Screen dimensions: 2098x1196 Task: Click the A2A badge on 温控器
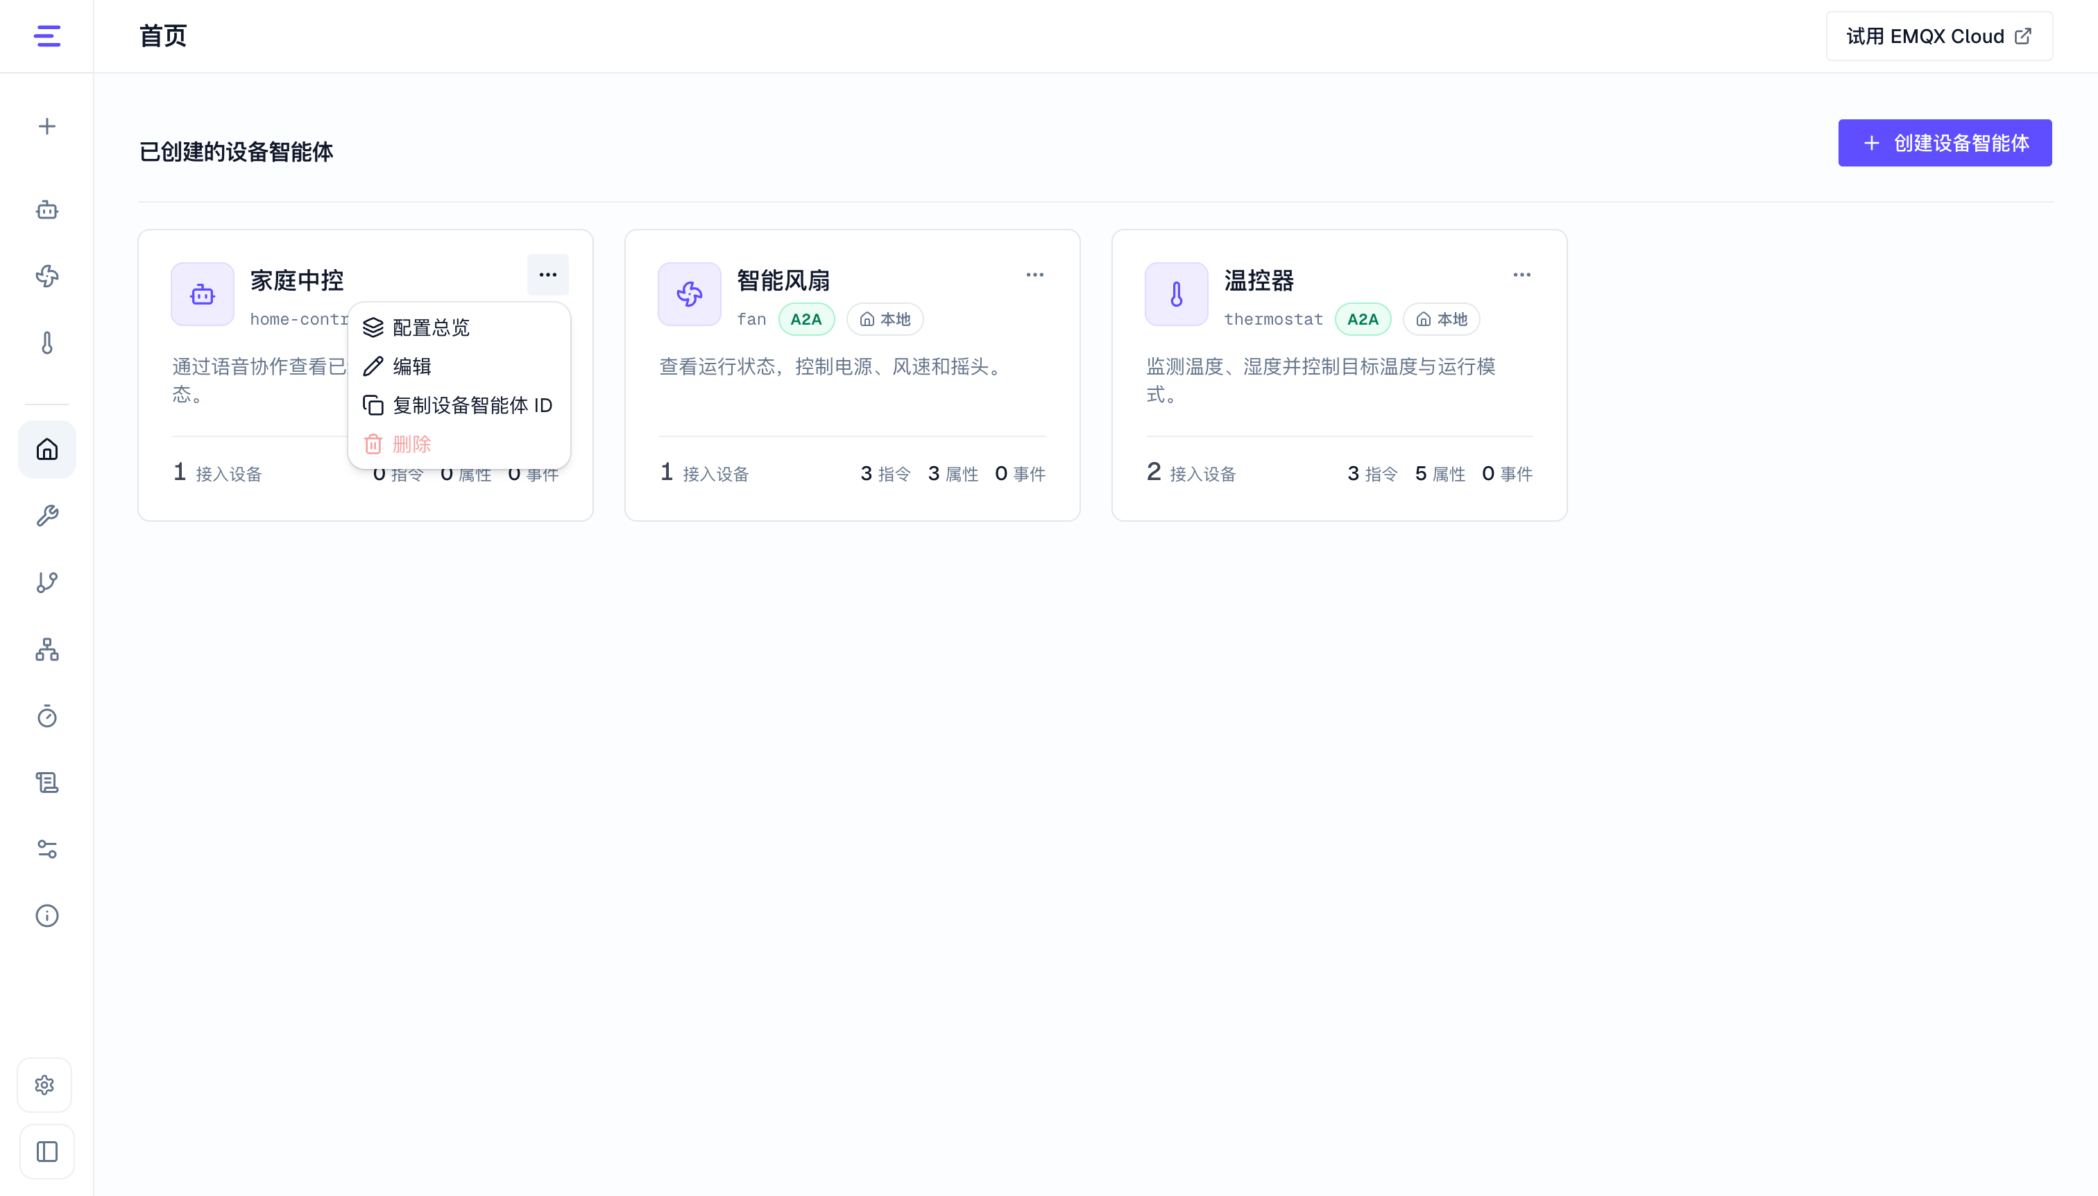pyautogui.click(x=1363, y=320)
